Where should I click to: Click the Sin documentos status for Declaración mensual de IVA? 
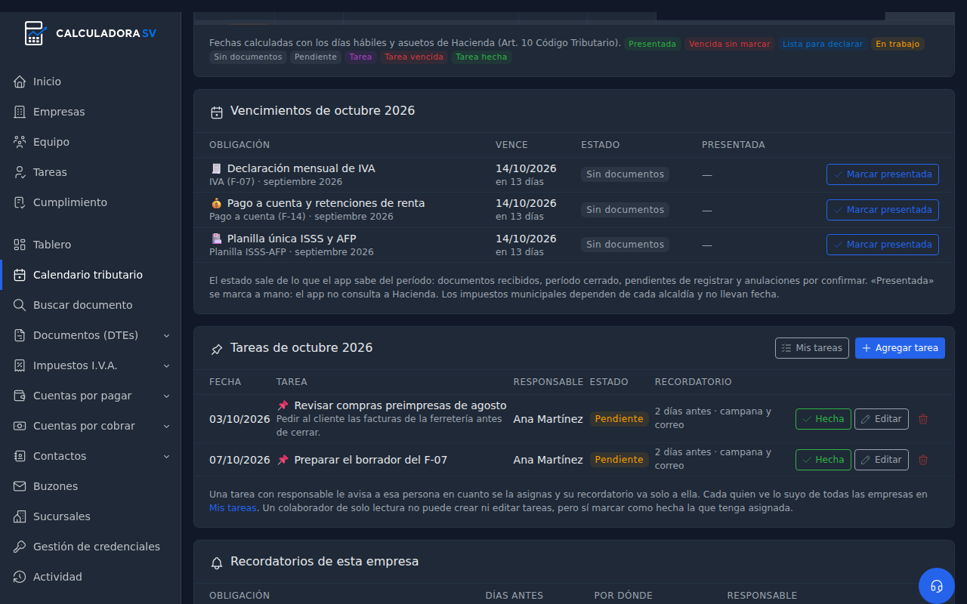(625, 174)
